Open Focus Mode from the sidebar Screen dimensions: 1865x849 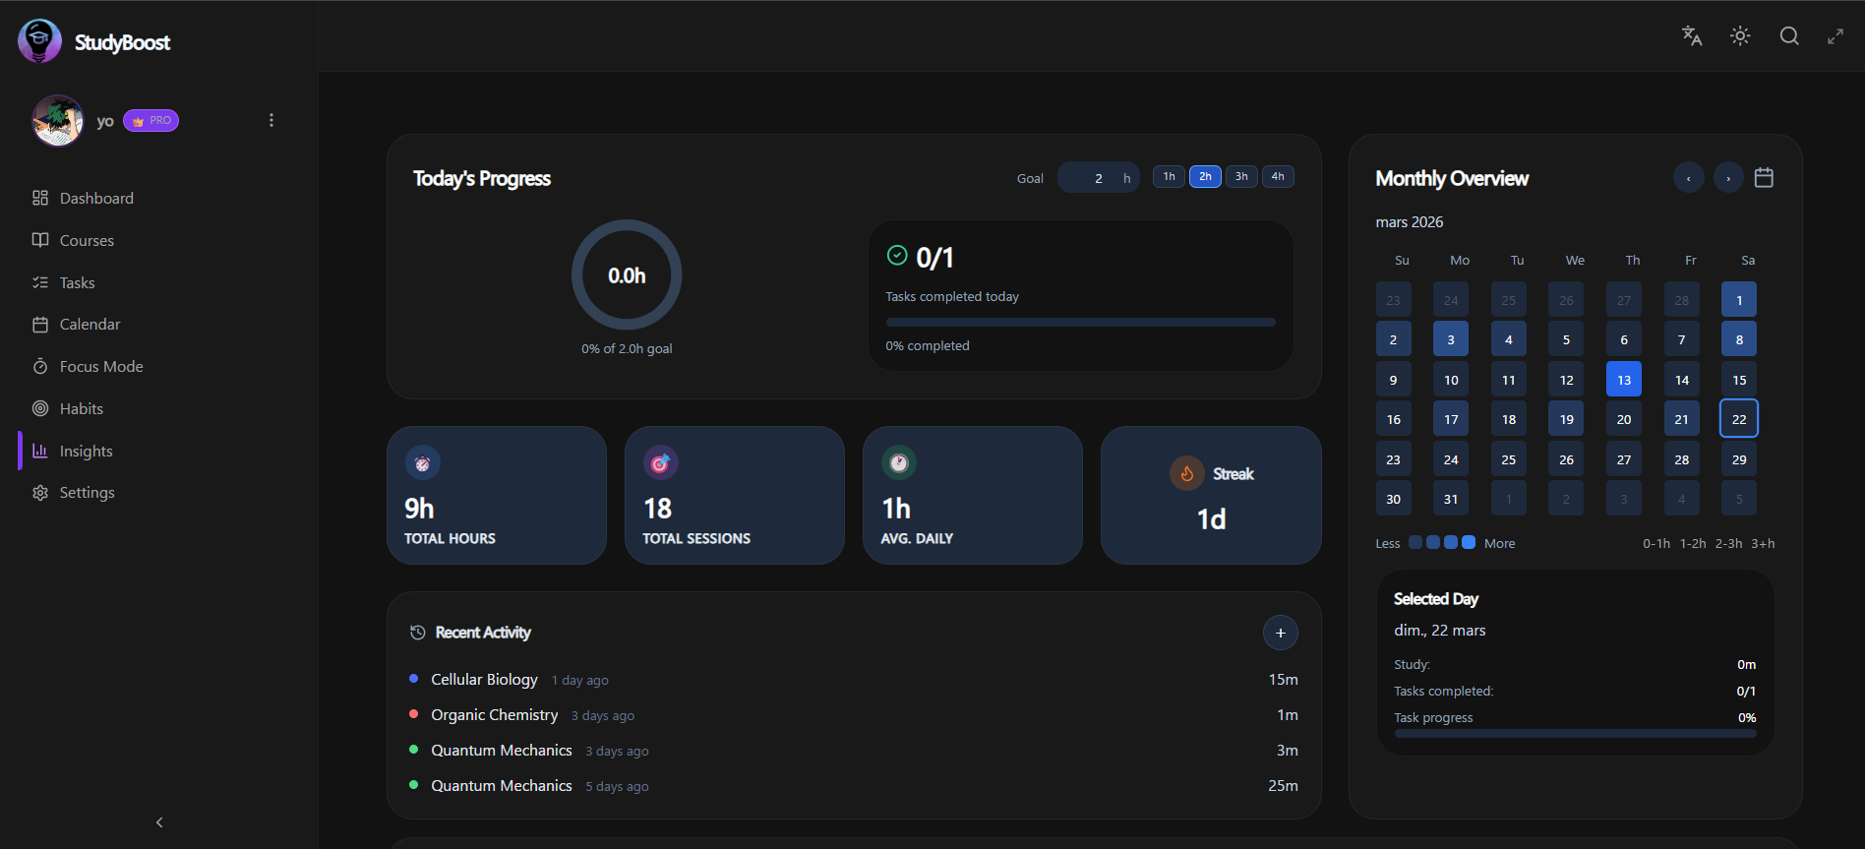point(101,366)
